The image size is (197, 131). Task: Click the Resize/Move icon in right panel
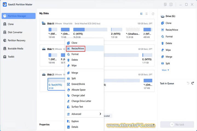[x=163, y=30]
